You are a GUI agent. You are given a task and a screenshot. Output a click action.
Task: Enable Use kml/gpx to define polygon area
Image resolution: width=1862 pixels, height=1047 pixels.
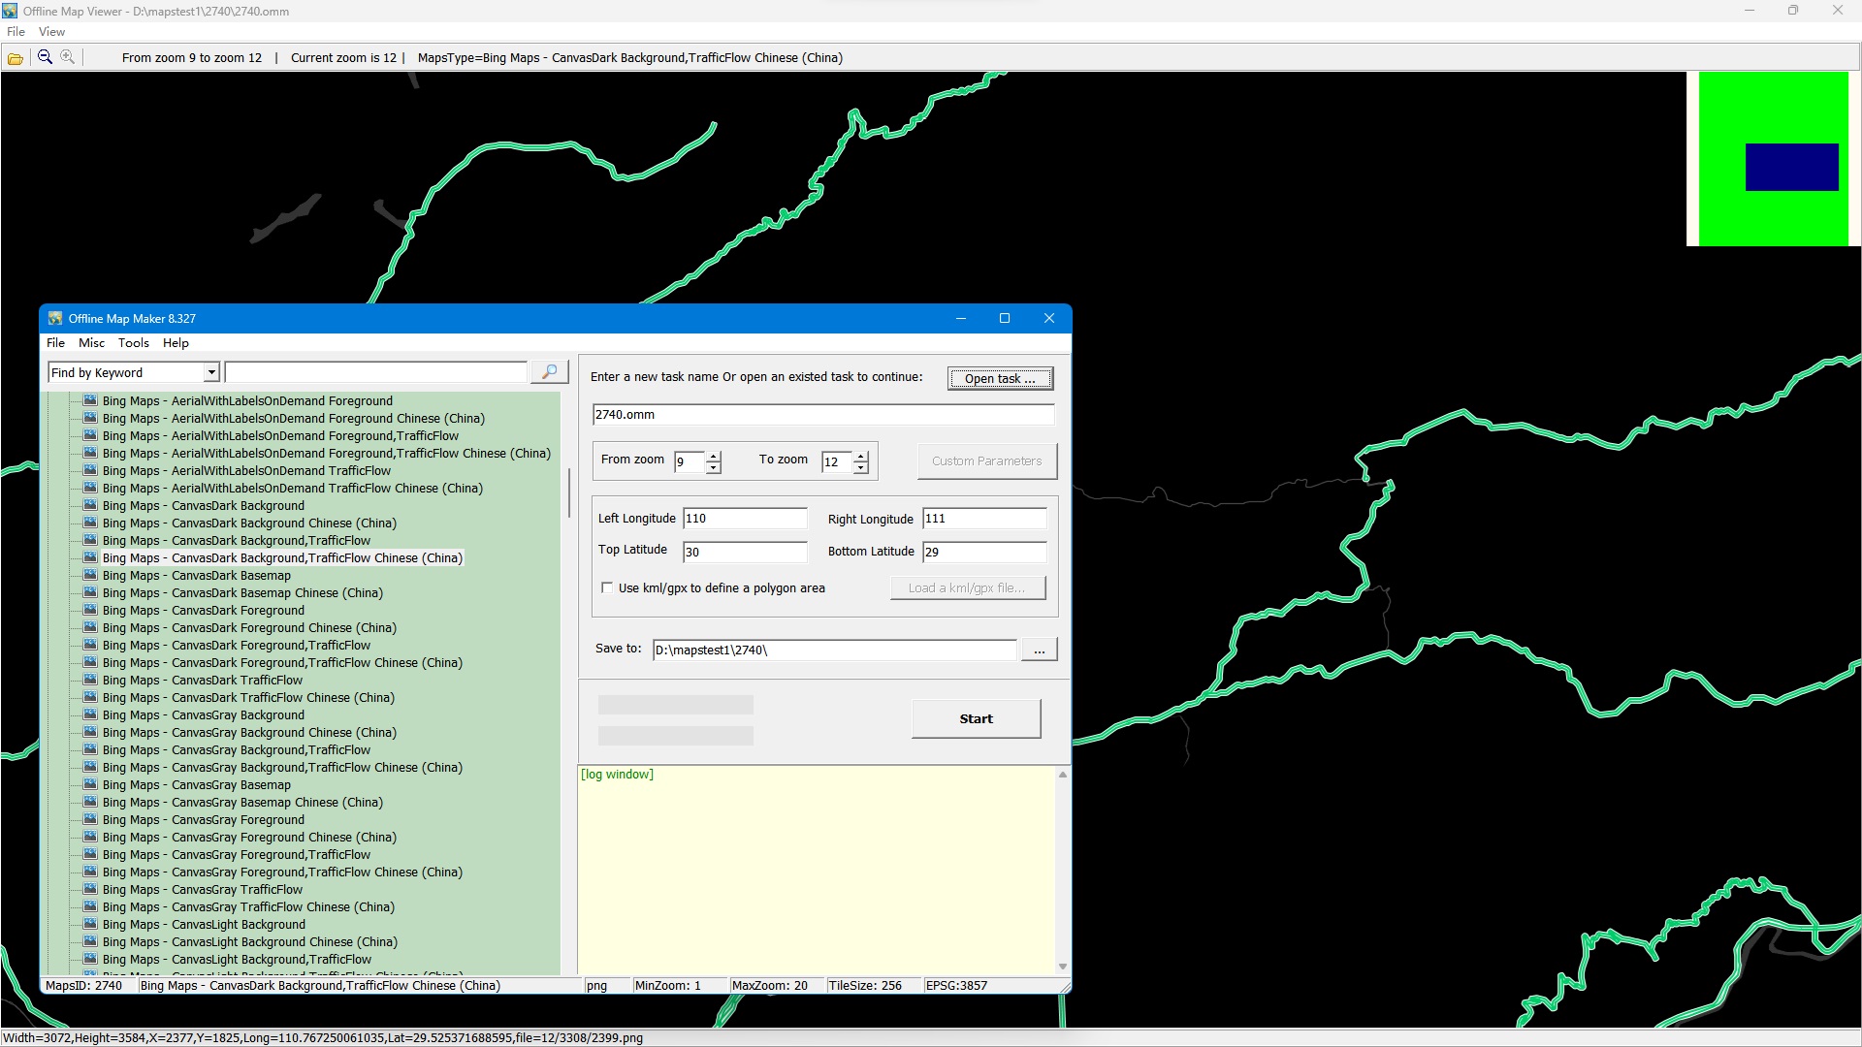click(x=607, y=587)
